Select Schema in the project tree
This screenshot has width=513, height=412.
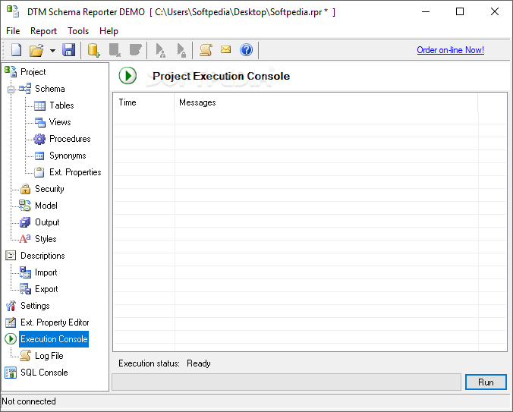click(x=50, y=89)
